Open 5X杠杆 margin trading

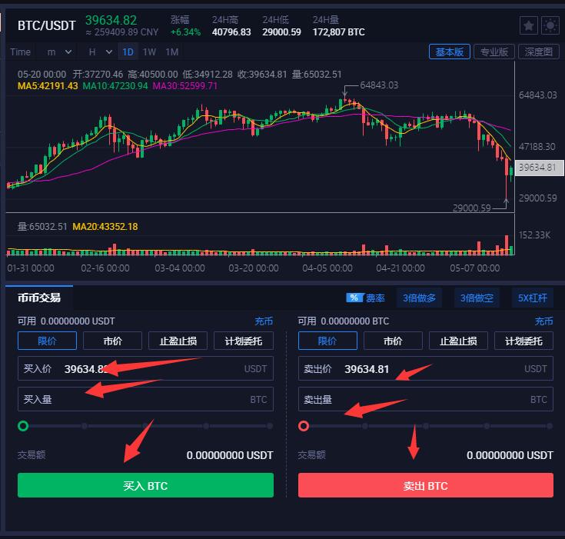tap(532, 298)
